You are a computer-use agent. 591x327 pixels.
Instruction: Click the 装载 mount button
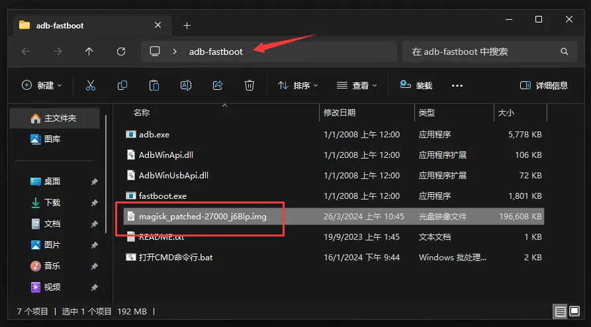[x=416, y=85]
